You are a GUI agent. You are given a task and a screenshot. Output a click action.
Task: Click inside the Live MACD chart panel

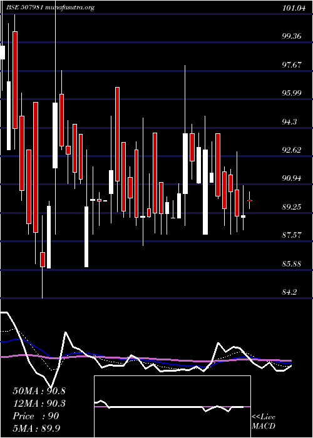172,407
